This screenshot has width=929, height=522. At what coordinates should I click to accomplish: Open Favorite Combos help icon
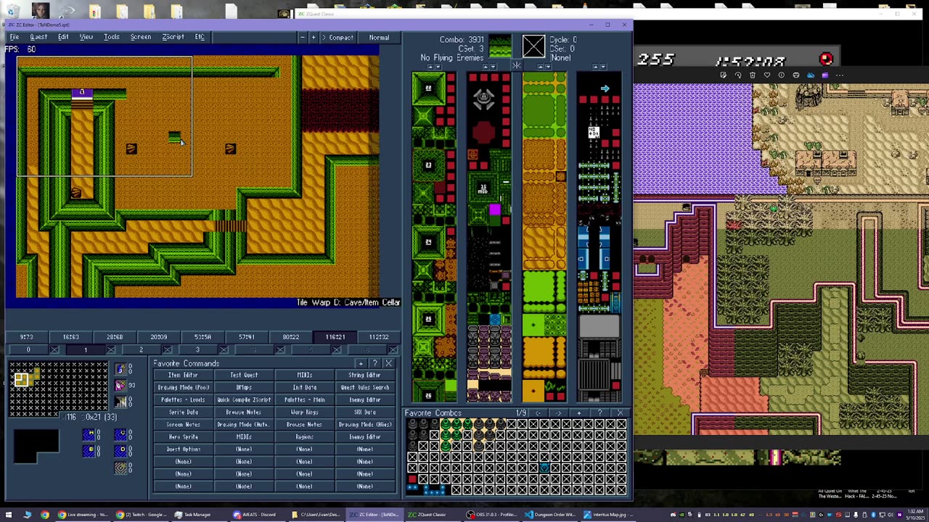coord(599,413)
